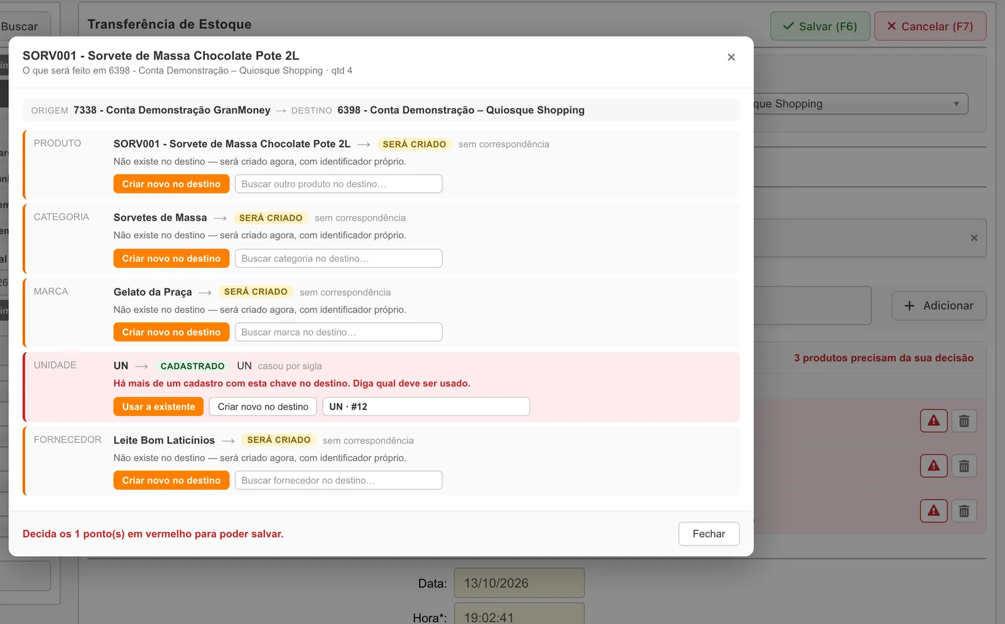Click 'Sorvetes de Massa' category name
The height and width of the screenshot is (624, 1005).
tap(160, 217)
